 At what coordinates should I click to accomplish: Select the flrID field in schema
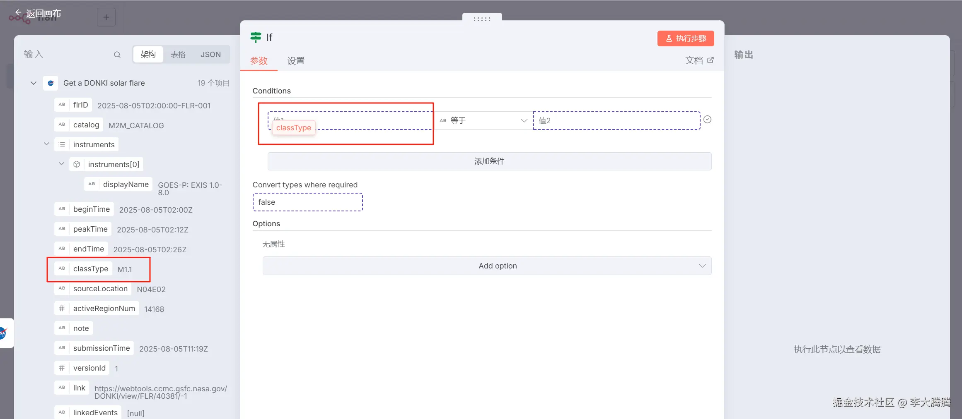pyautogui.click(x=73, y=105)
